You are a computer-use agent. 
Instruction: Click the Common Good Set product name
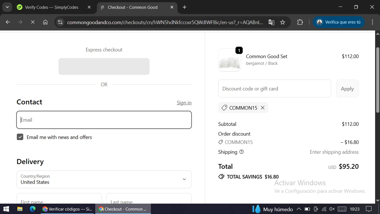(x=267, y=56)
